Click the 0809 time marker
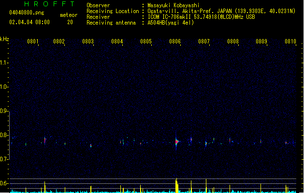Image resolution: width=304 pixels, height=193 pixels. (261, 41)
